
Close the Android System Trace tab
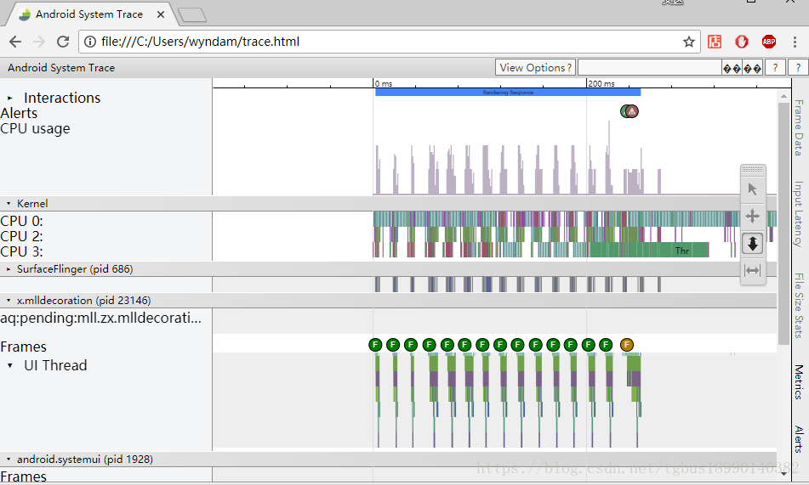point(161,14)
